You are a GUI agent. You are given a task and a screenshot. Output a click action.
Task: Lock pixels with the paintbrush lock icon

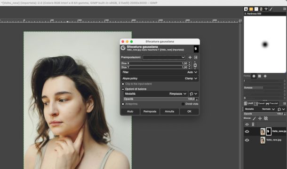(x=254, y=118)
